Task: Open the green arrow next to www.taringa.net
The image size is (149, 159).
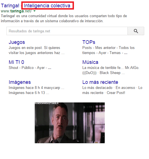Action: tap(34, 11)
